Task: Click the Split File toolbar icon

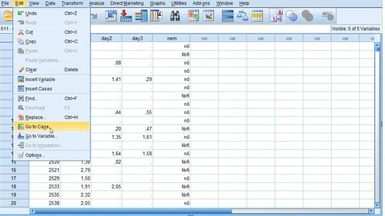Action: click(x=227, y=16)
